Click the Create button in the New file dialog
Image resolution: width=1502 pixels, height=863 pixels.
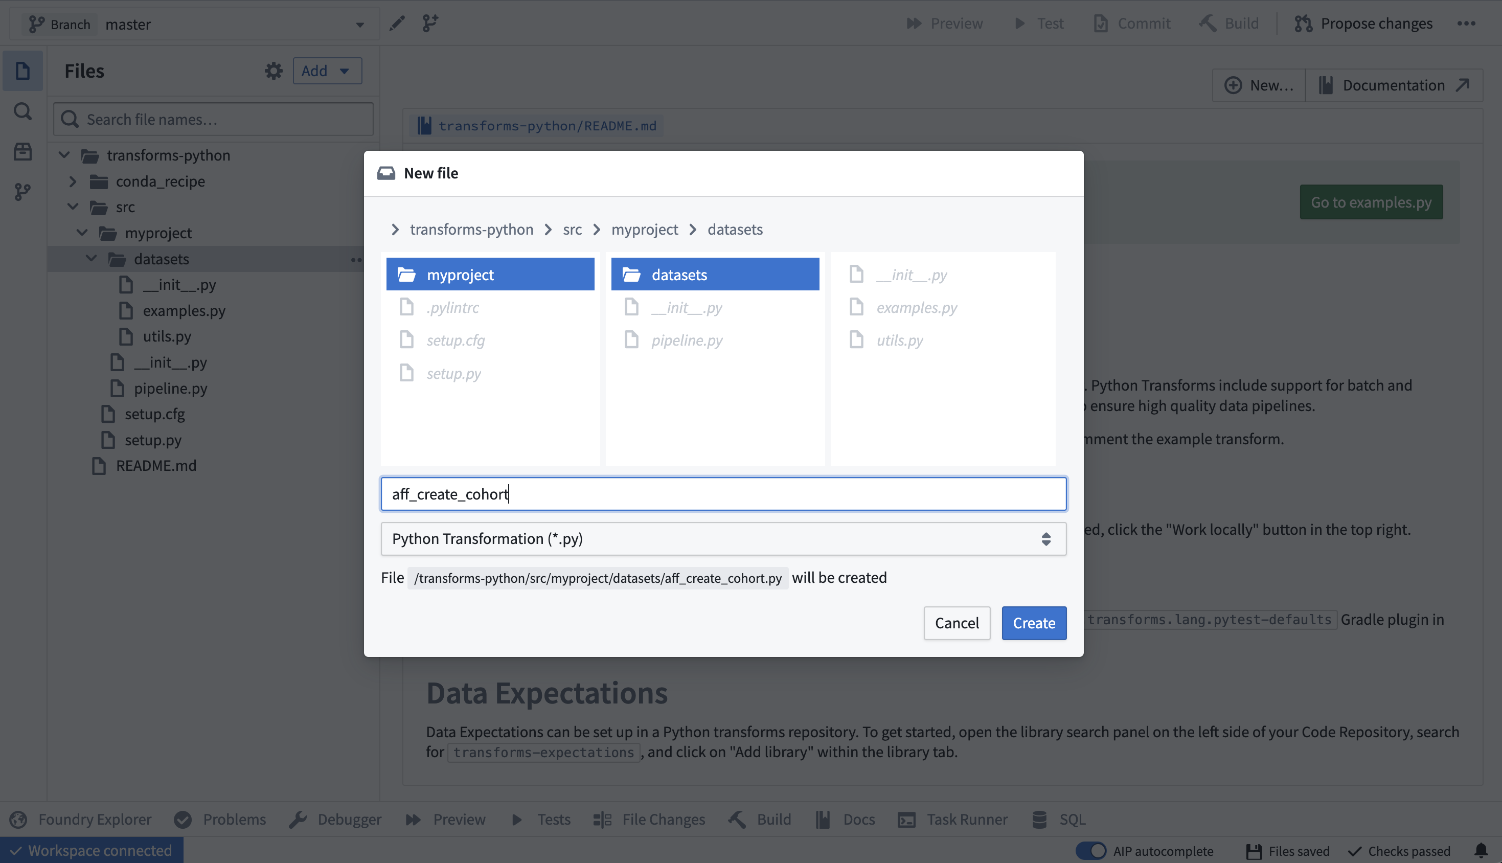tap(1033, 623)
